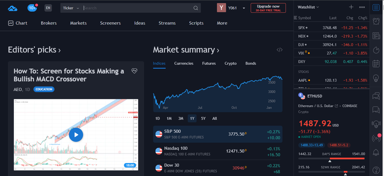Select the 5Y chart range
The image size is (384, 176).
coord(203,118)
